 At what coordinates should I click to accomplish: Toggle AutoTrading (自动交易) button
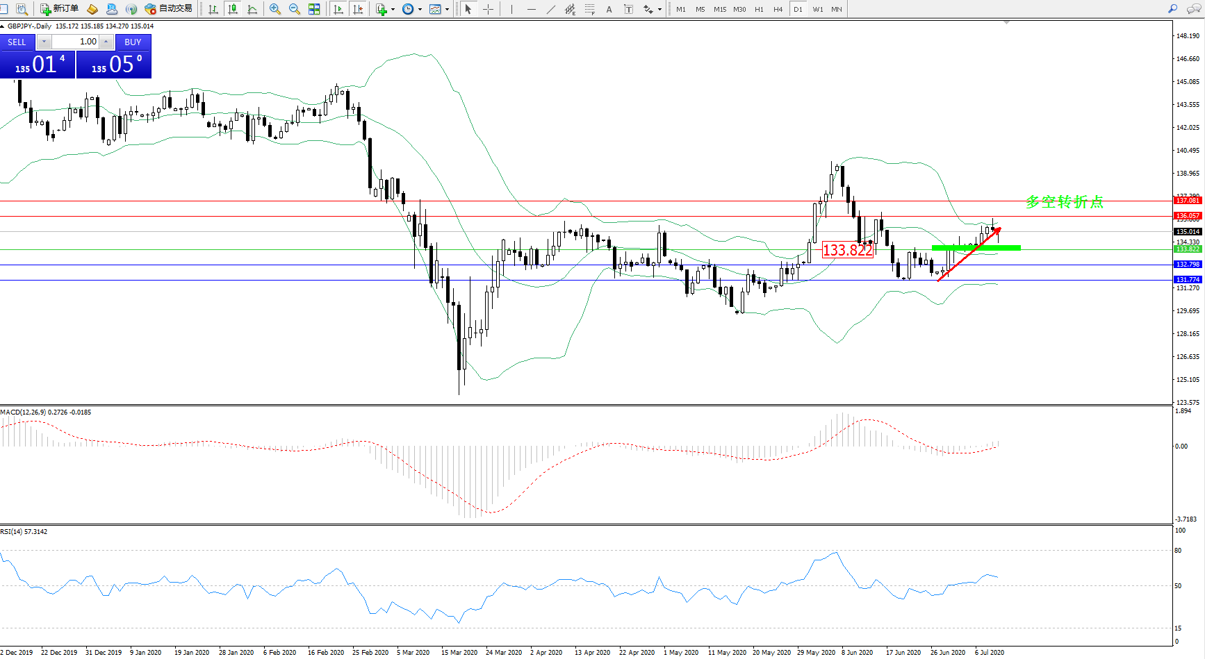(x=168, y=9)
